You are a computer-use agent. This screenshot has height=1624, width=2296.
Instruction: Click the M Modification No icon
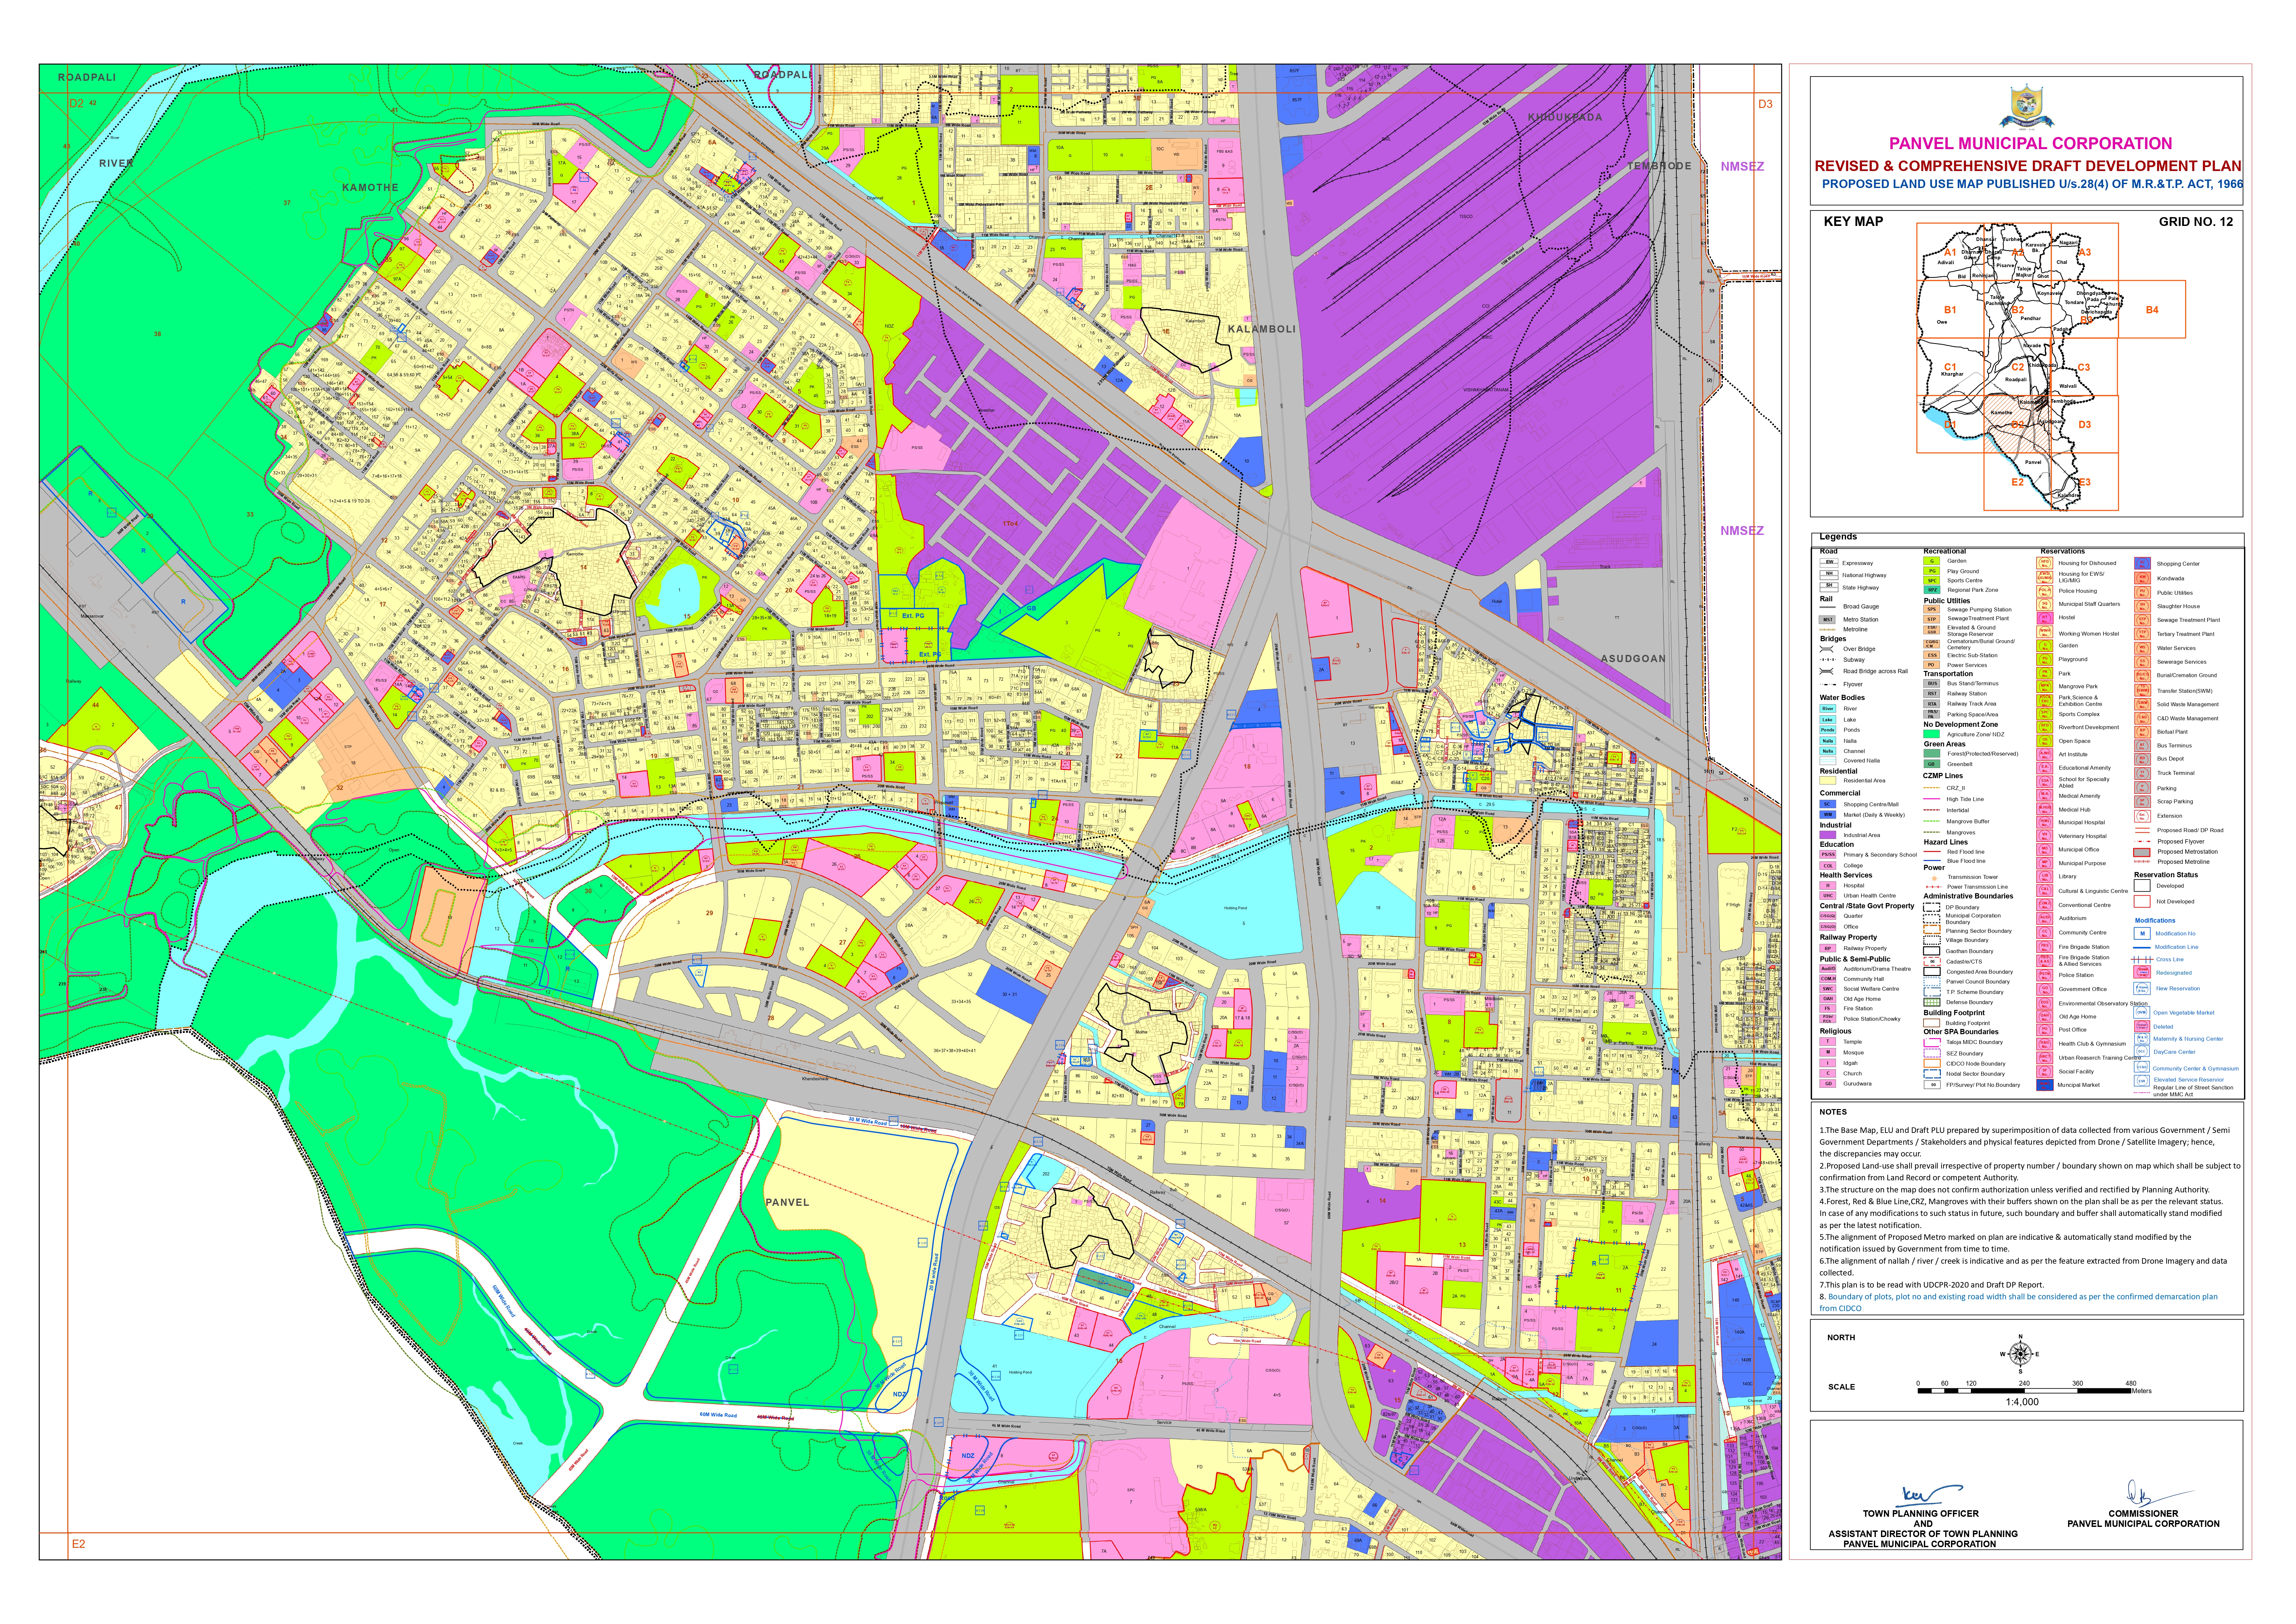[2142, 933]
